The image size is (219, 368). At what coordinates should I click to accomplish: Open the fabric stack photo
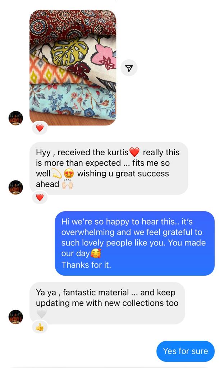[x=73, y=68]
